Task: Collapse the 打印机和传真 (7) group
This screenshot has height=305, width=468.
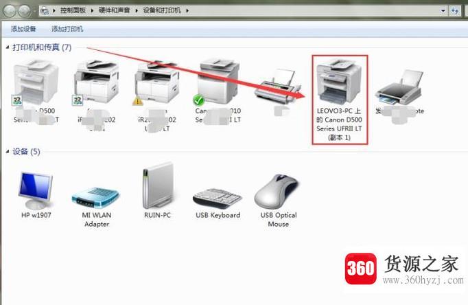Action: pyautogui.click(x=8, y=47)
